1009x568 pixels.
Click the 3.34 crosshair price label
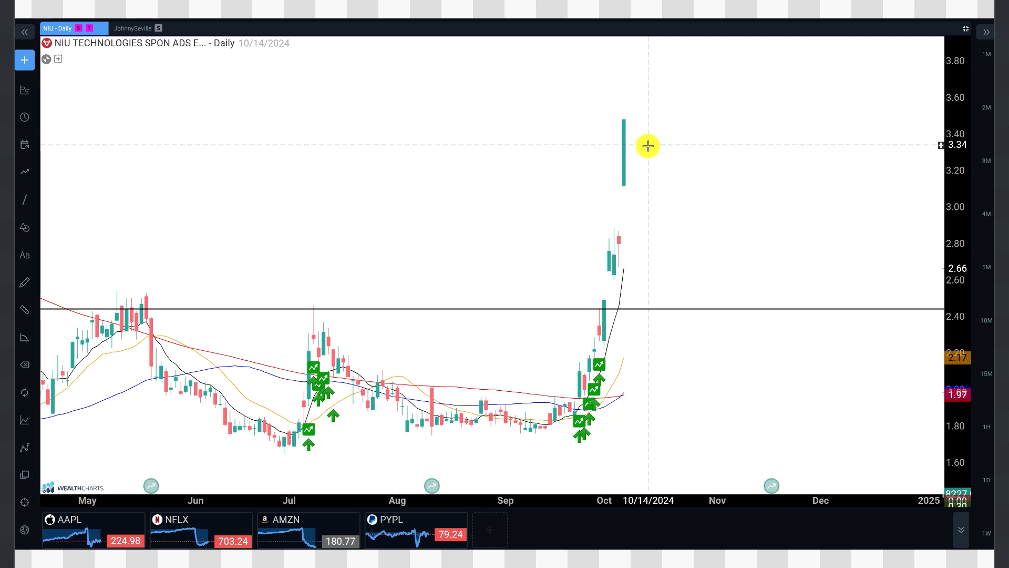(957, 145)
